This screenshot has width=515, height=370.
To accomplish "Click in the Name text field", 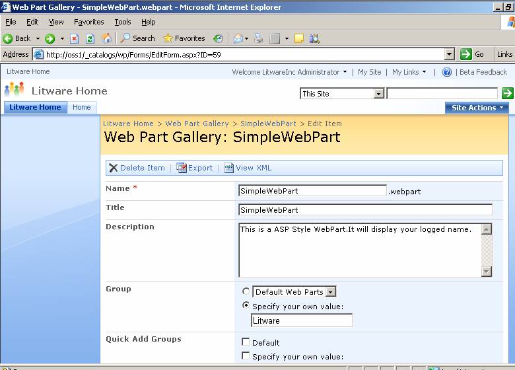I will [x=312, y=190].
